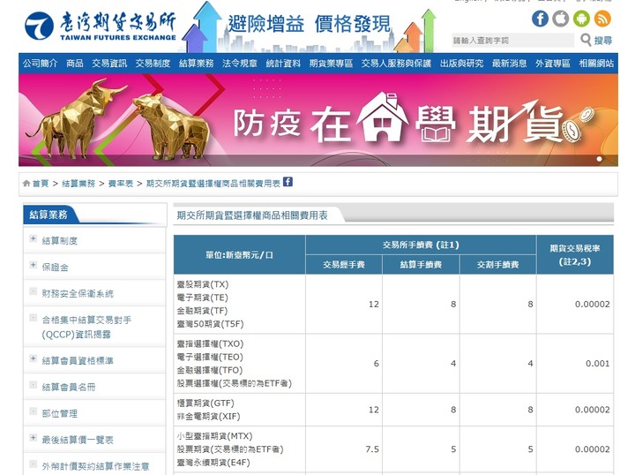
Task: Click 臺股期貨(TX) in the fee table
Action: [203, 284]
